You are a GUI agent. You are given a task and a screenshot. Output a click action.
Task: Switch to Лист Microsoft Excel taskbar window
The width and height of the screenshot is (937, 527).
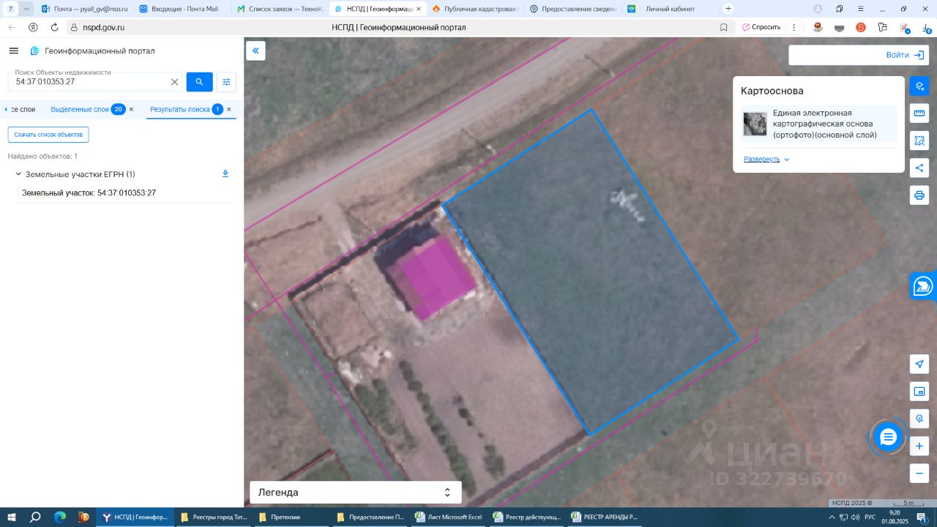pos(450,517)
